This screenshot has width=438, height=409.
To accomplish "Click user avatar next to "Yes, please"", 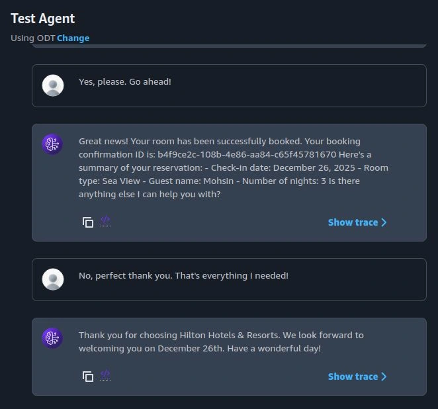I will (53, 85).
